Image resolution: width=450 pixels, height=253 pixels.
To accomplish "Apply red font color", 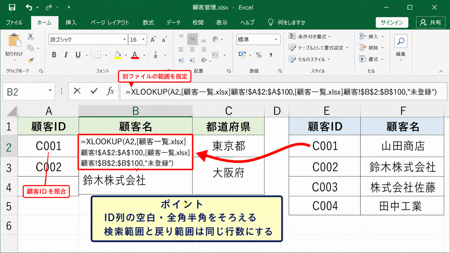I will click(x=135, y=55).
